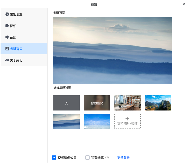Click the logo icon beside 关于我们
The width and height of the screenshot is (188, 163).
[x=7, y=60]
